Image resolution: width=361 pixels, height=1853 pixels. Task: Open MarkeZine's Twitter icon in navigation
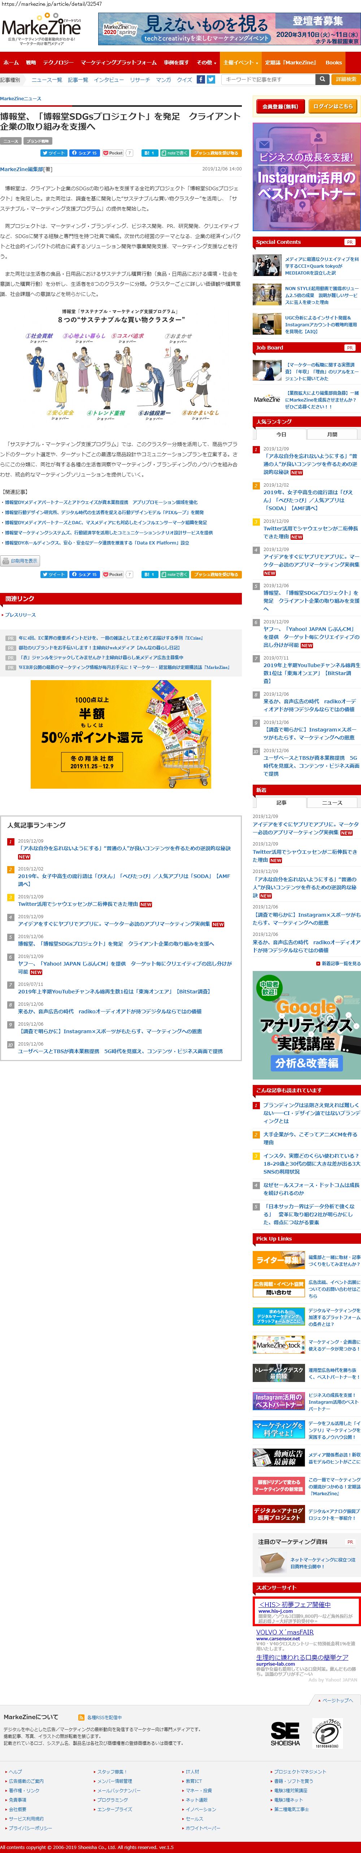(211, 80)
